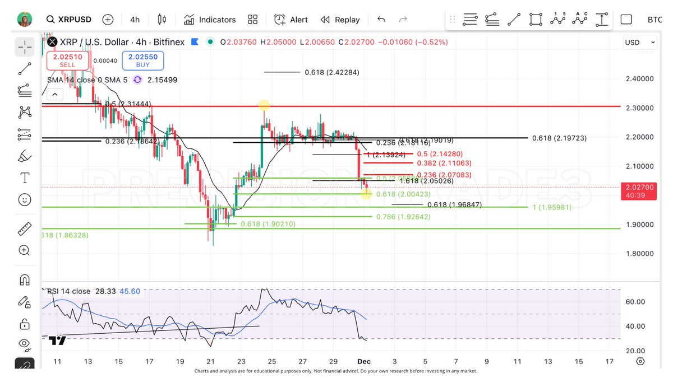The image size is (673, 378).
Task: Open the forecasting and measurement tools
Action: click(25, 134)
